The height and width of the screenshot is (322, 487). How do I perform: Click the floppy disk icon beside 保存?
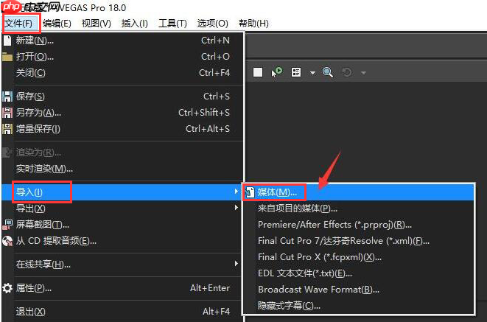pos(7,97)
